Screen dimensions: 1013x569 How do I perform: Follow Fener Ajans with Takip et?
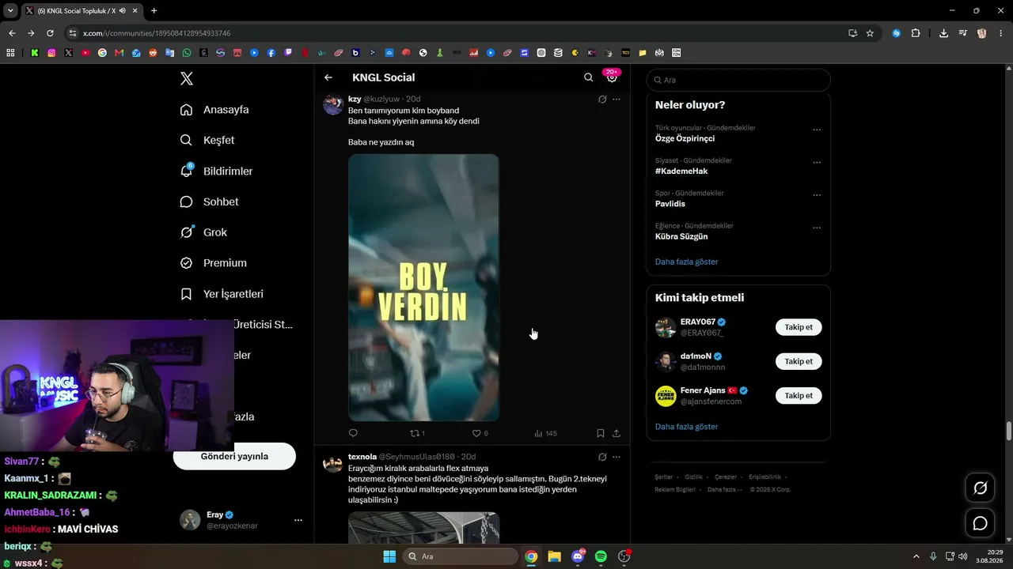(799, 395)
